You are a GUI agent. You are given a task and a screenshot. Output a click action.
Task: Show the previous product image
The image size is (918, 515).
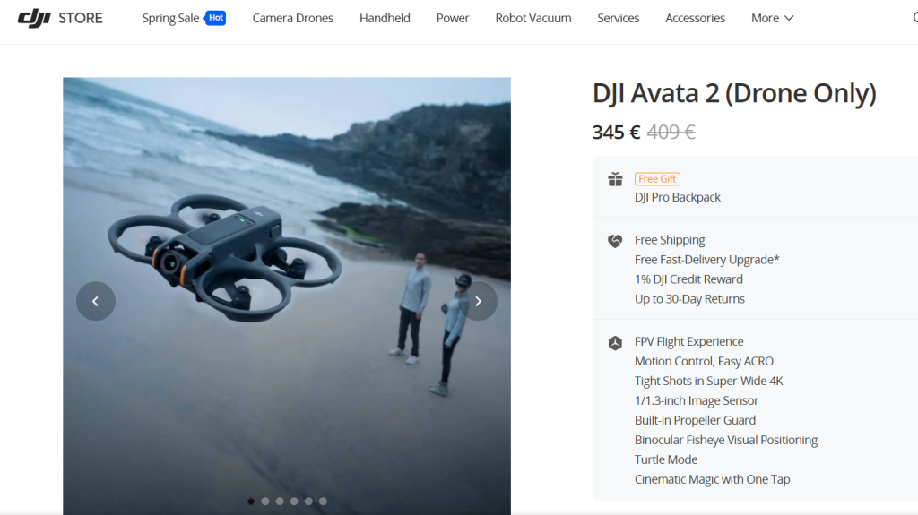(x=96, y=301)
